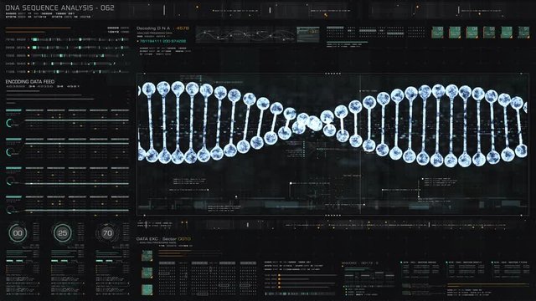
Task: Click the circular gauge reading 70
Action: (107, 233)
